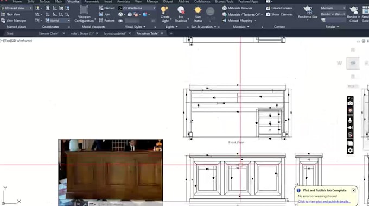
Task: Expand the Lights panel
Action: 171,27
